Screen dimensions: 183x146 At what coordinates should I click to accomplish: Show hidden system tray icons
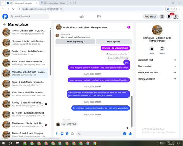[158, 143]
